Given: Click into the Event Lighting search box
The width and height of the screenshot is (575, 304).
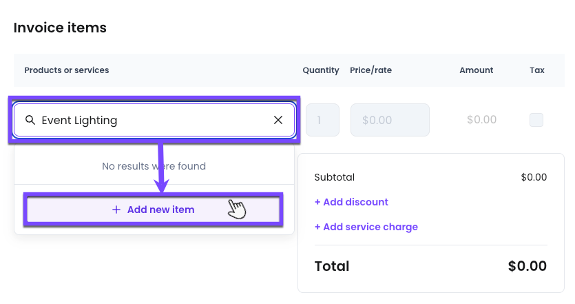Looking at the screenshot, I should click(154, 120).
